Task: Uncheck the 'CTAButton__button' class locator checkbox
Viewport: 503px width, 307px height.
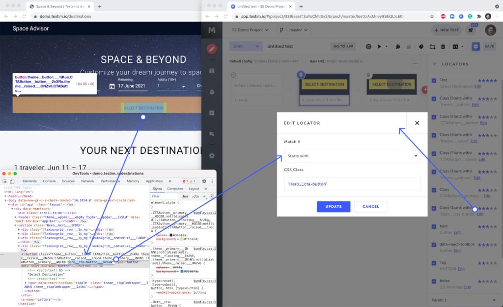Action: coord(434,117)
